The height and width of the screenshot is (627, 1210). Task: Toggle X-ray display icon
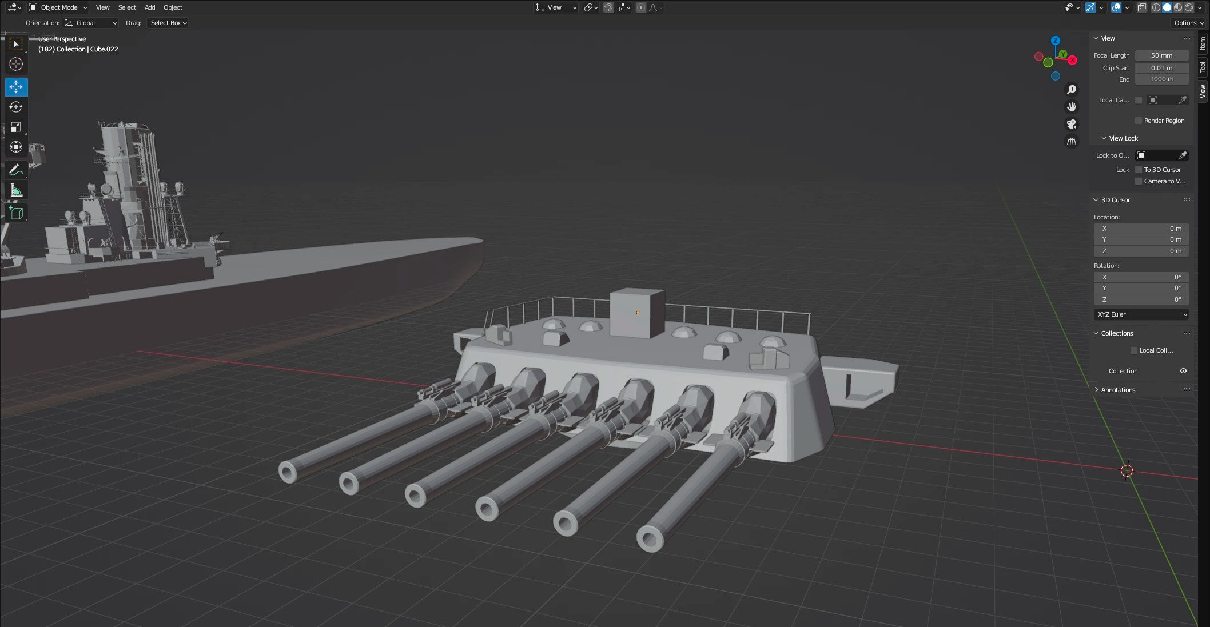point(1141,7)
